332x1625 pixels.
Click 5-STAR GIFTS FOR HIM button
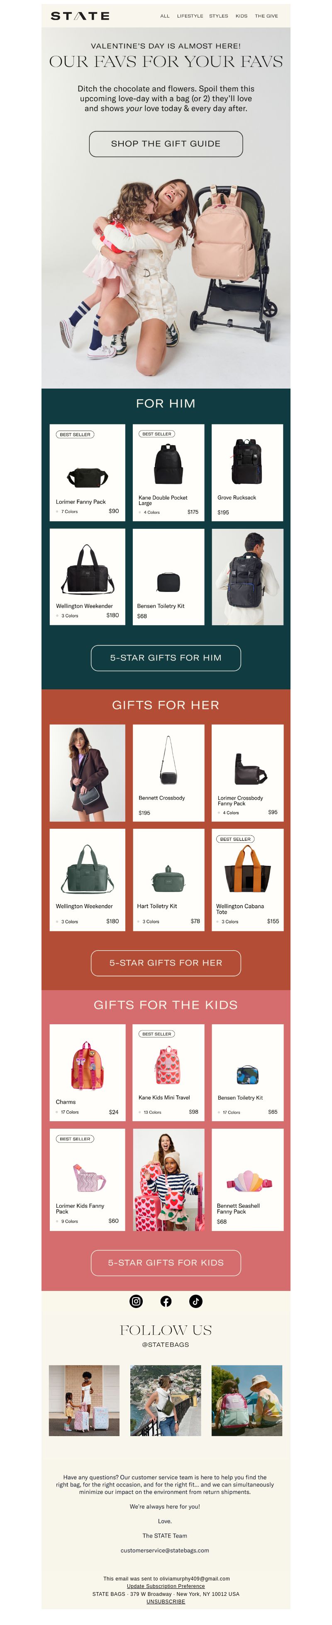166,657
